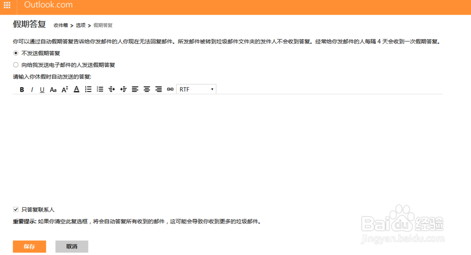Uncheck the 只答复联系人 checkbox
The image size is (471, 255).
pyautogui.click(x=16, y=210)
